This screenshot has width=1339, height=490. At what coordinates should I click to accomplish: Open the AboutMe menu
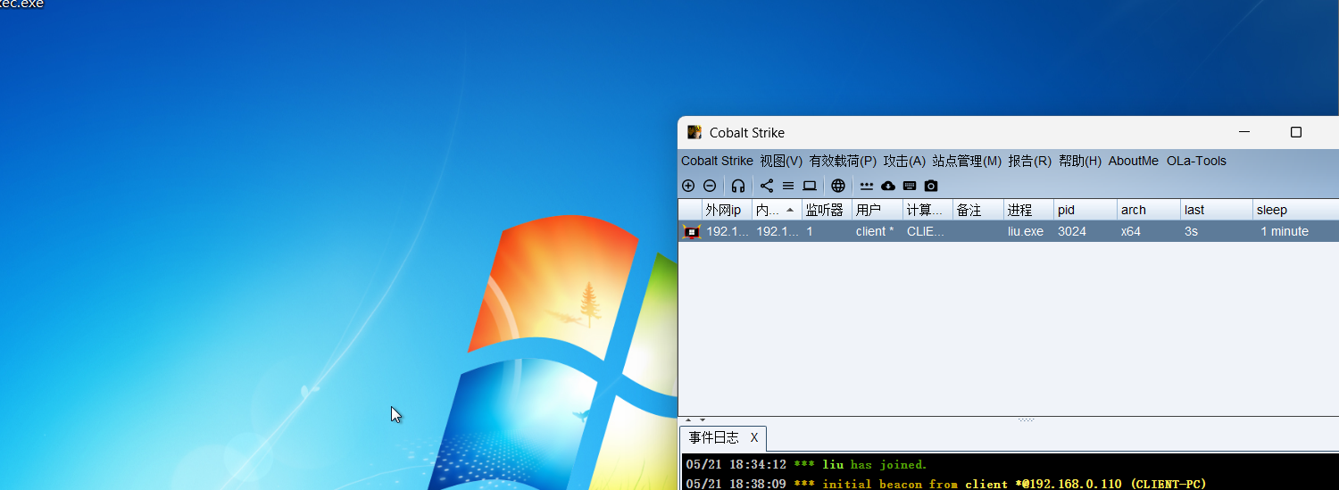tap(1134, 161)
